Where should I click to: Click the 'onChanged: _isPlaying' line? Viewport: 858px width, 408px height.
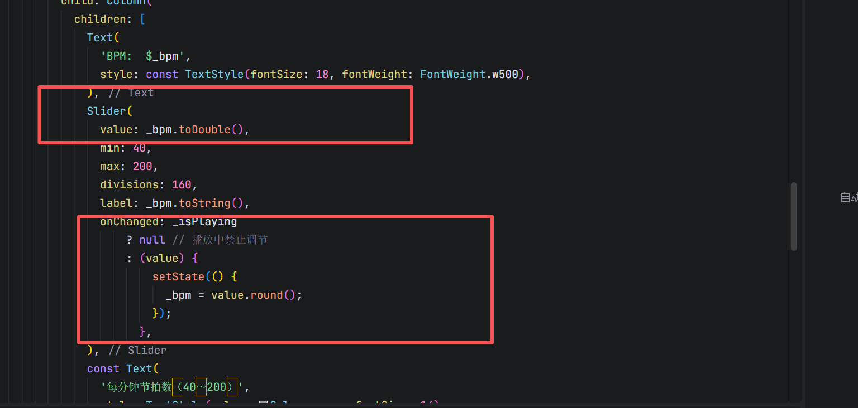tap(169, 222)
